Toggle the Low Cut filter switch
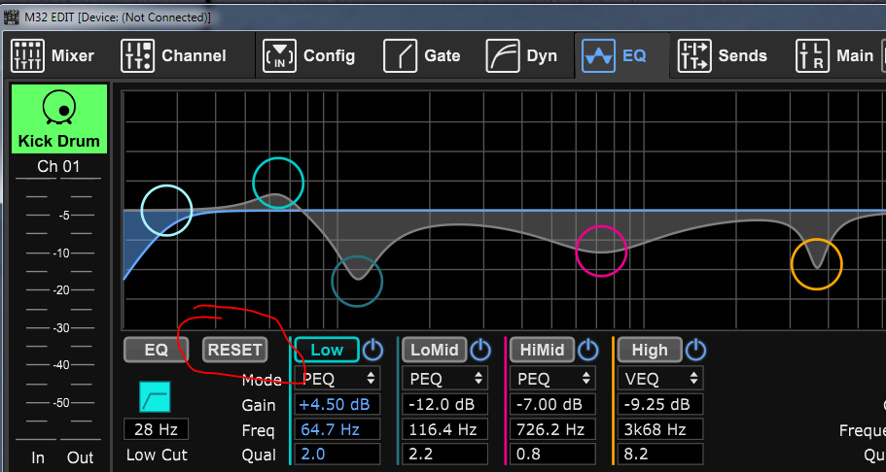The image size is (886, 472). point(155,396)
